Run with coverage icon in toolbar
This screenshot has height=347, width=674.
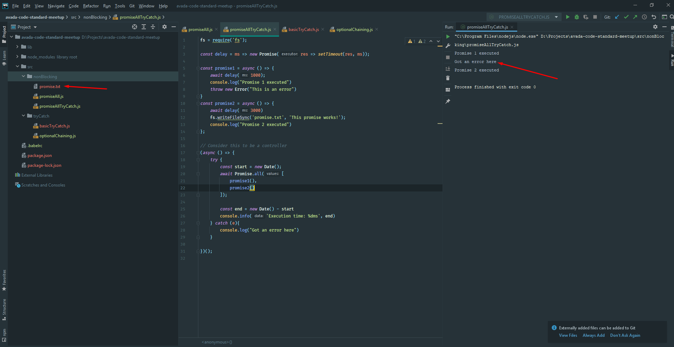tap(586, 17)
